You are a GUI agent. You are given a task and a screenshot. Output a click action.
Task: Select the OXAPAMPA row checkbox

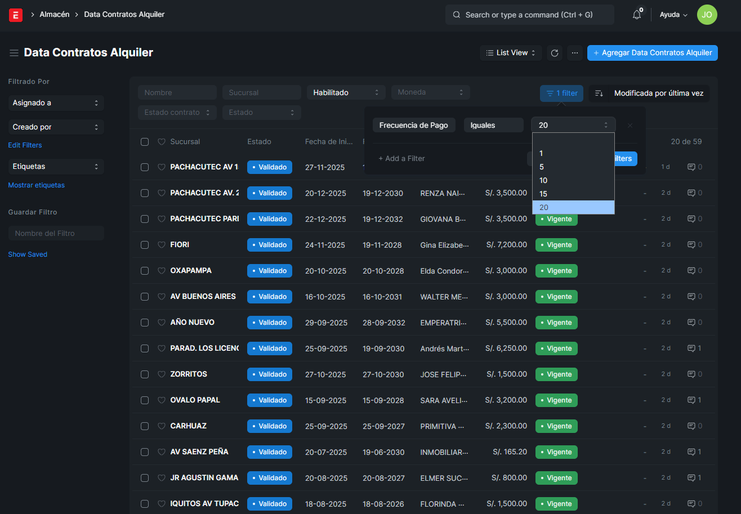pyautogui.click(x=145, y=271)
